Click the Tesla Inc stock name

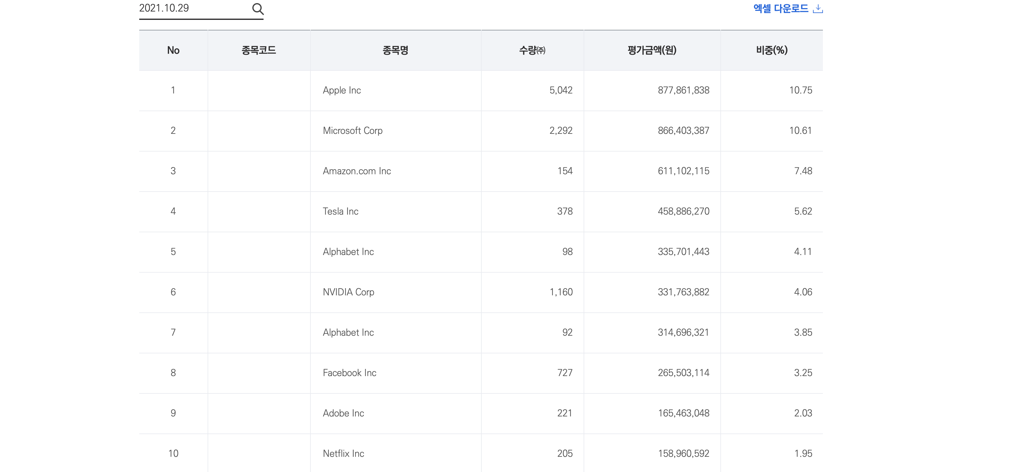click(340, 211)
